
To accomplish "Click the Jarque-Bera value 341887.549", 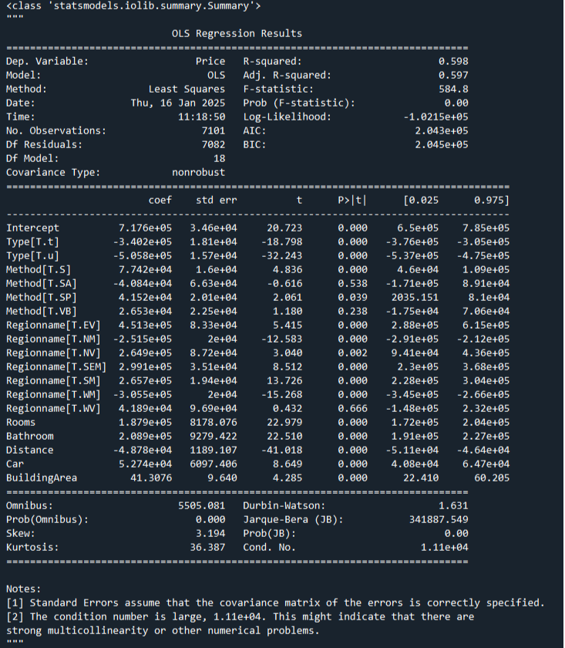I will (438, 519).
